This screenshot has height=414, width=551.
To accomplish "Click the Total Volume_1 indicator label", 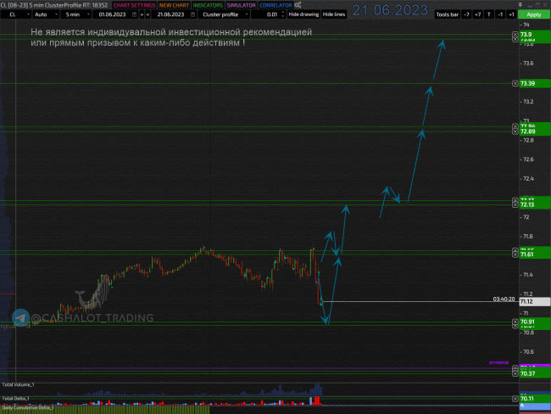I will [x=19, y=385].
